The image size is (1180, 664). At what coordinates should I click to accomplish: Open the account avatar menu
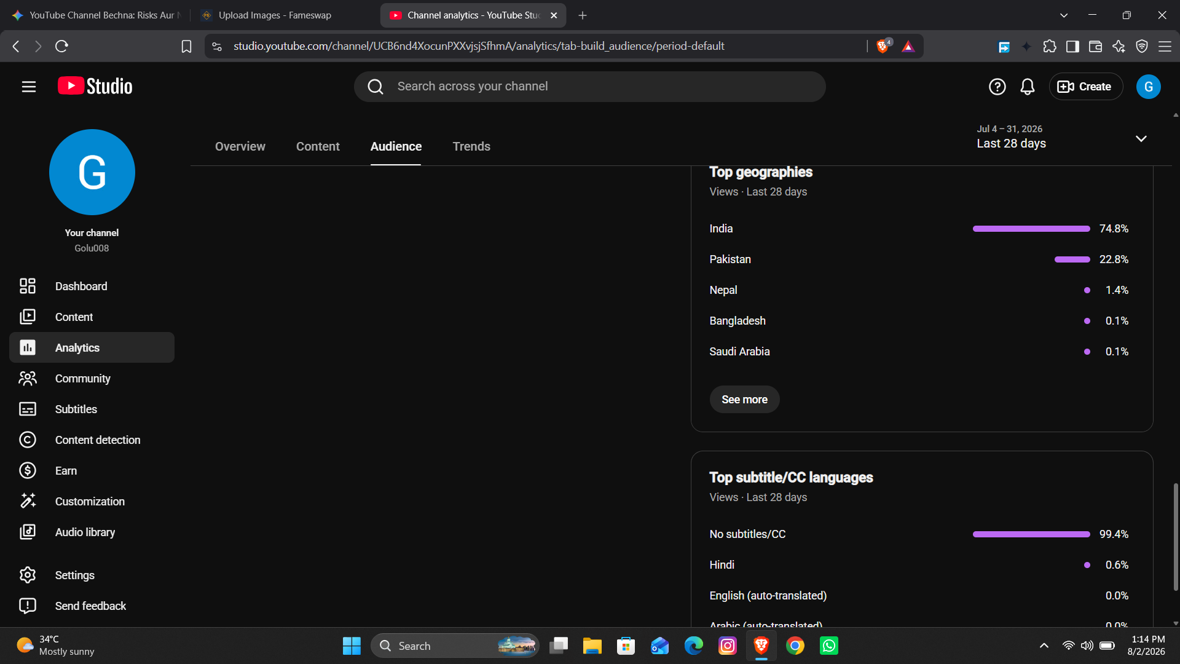1148,87
